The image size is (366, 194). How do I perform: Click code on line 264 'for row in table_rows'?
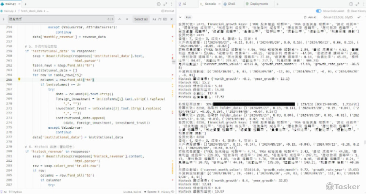58,75
